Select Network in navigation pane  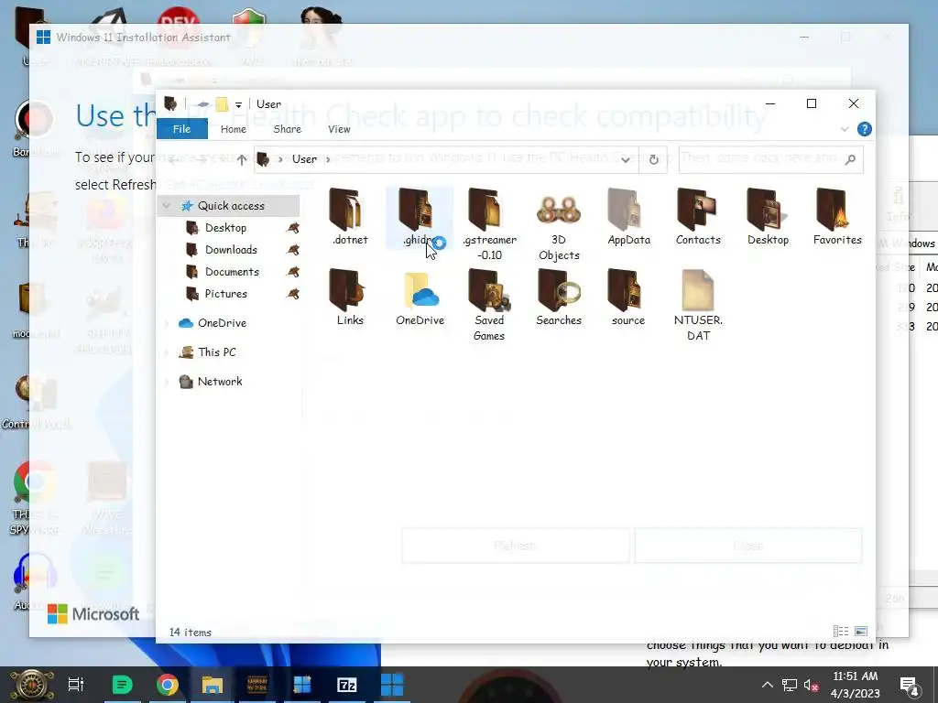click(220, 382)
